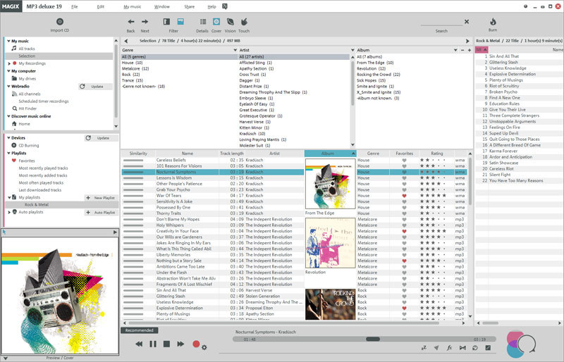The height and width of the screenshot is (362, 564).
Task: Collapse the My computer section
Action: 8,71
